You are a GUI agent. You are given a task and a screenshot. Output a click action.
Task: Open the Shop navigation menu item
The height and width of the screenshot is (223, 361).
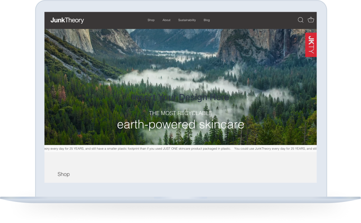pos(151,20)
